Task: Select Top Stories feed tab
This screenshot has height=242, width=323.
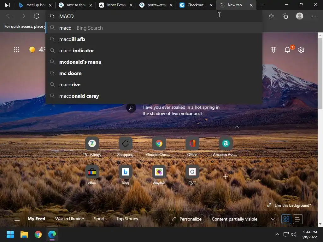Action: click(x=127, y=219)
